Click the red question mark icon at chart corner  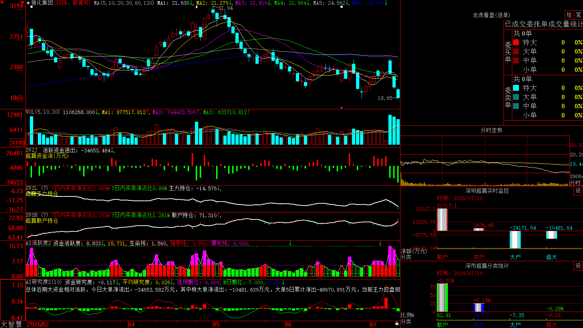(x=22, y=3)
